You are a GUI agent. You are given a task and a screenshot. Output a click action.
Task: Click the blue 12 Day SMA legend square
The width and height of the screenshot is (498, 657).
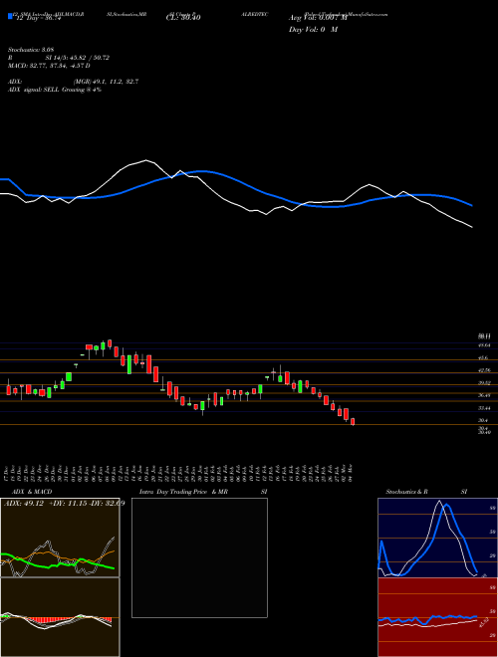tap(10, 17)
